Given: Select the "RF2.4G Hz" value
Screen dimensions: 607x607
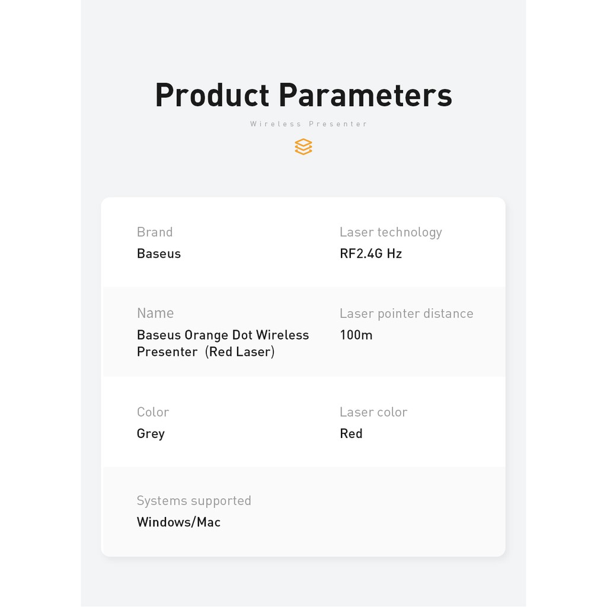Looking at the screenshot, I should click(370, 254).
